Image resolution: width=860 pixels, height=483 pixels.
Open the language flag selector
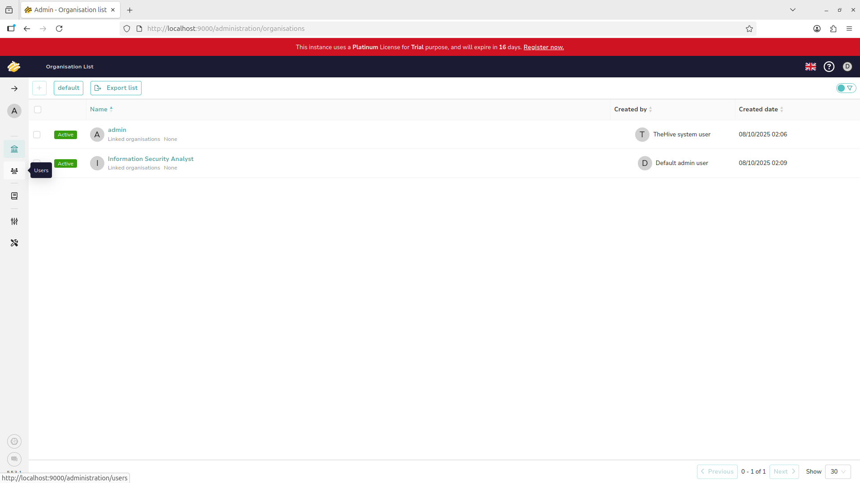pos(810,67)
